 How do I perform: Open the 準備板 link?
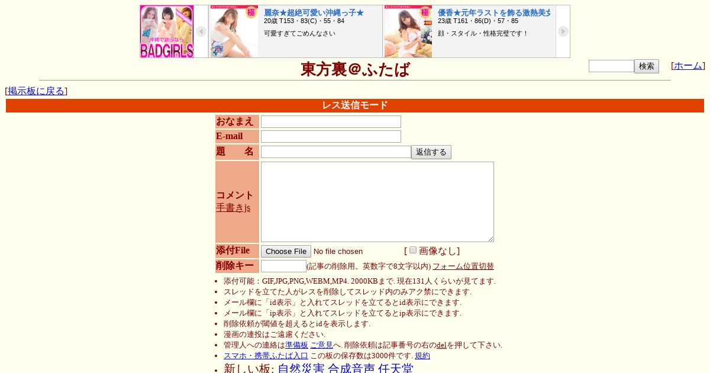point(296,345)
